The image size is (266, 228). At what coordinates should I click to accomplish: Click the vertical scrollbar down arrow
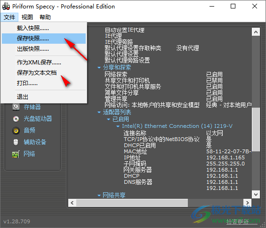pos(256,194)
